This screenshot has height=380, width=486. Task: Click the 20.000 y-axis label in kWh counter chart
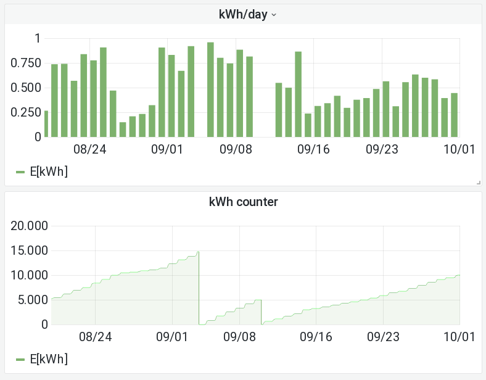pyautogui.click(x=30, y=226)
